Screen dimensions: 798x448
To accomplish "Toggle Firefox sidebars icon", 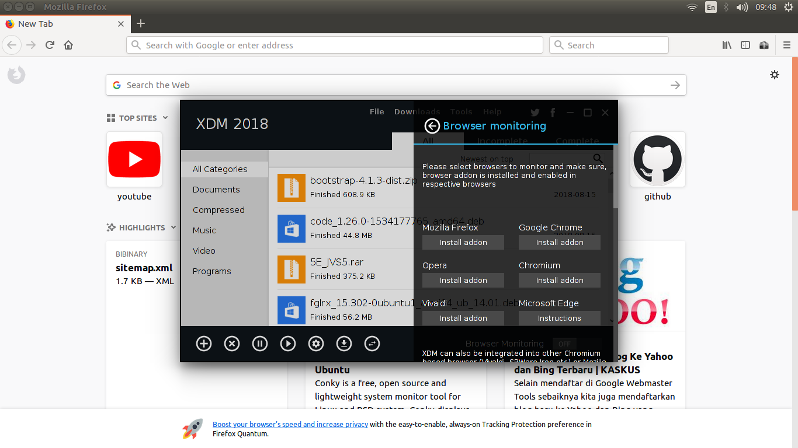I will pyautogui.click(x=745, y=45).
